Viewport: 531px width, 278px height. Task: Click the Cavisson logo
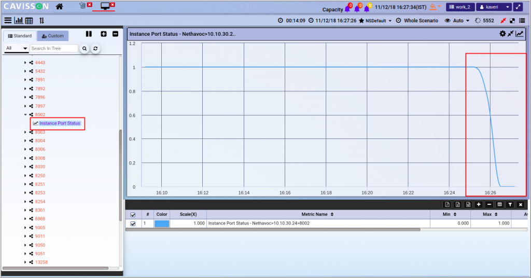26,6
